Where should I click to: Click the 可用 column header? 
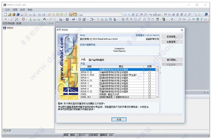[149, 67]
